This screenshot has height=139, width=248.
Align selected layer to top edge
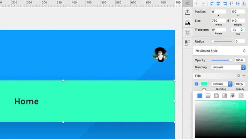click(x=231, y=3)
